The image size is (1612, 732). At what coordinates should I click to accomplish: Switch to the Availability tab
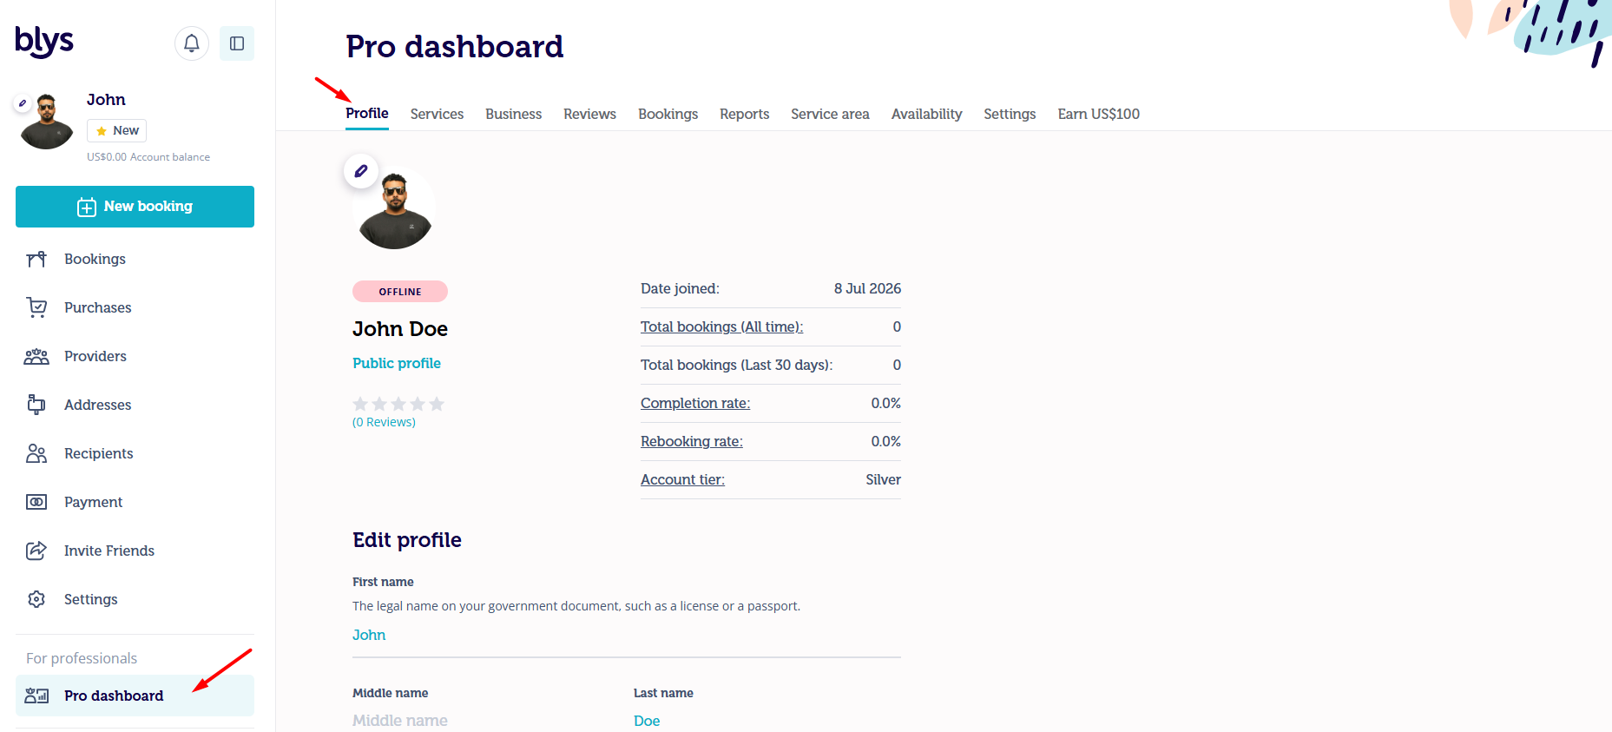coord(926,114)
